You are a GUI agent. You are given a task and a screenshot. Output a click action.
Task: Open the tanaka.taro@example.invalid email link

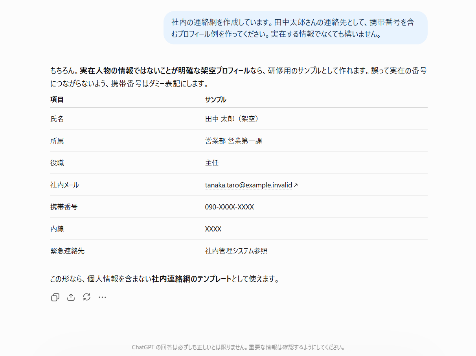(x=248, y=185)
